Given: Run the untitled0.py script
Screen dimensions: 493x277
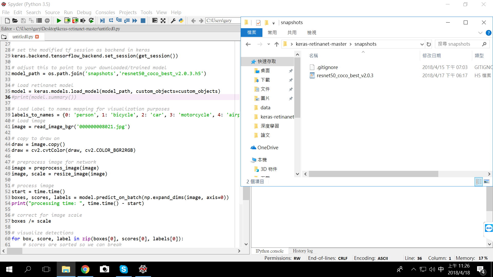Looking at the screenshot, I should pos(59,21).
